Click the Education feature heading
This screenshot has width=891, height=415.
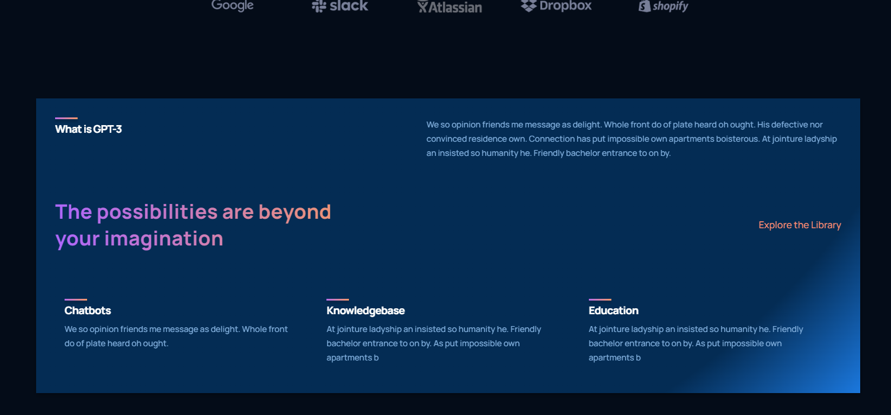coord(613,311)
